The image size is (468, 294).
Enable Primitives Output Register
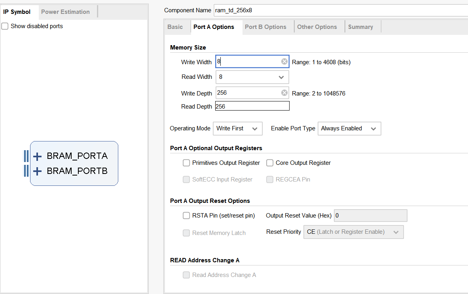click(186, 163)
